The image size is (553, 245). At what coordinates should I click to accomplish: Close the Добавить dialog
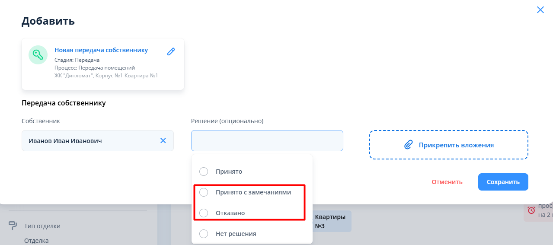[x=540, y=10]
